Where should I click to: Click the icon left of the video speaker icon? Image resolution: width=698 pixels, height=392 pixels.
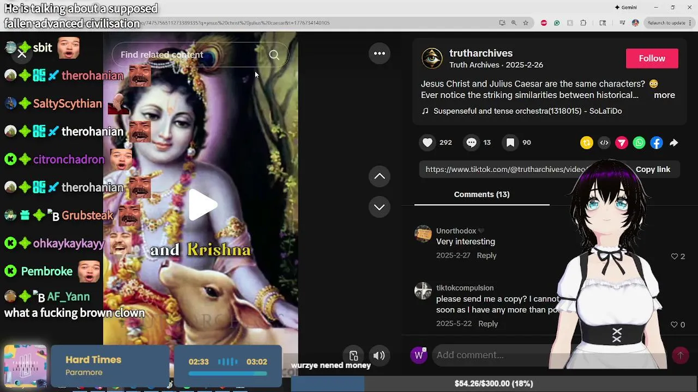(x=353, y=356)
